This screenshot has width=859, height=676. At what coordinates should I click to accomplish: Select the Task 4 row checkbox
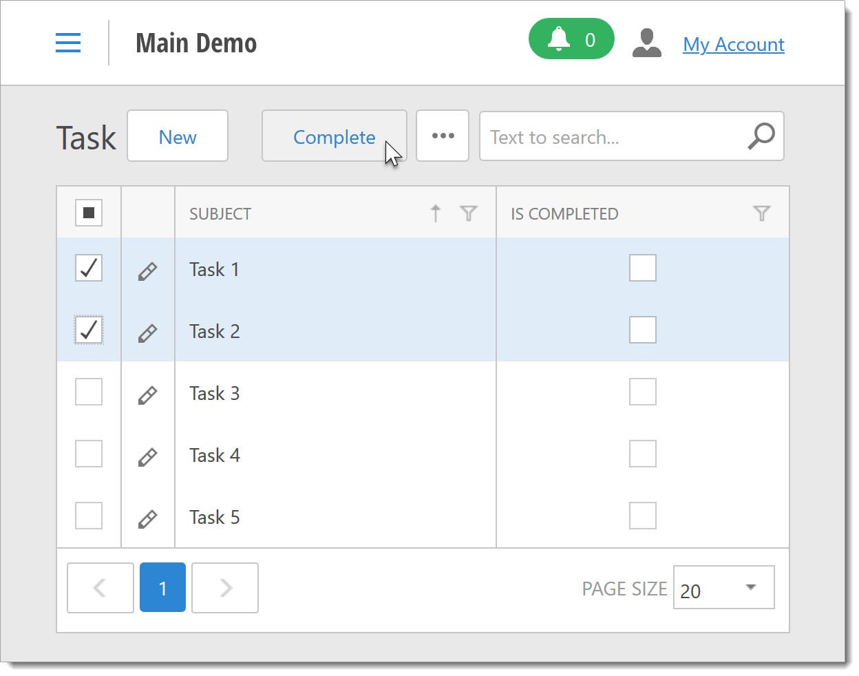(x=89, y=454)
